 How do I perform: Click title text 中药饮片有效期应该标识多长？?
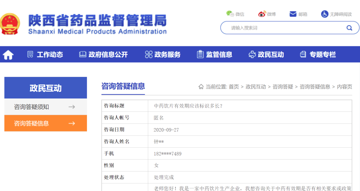(x=188, y=106)
